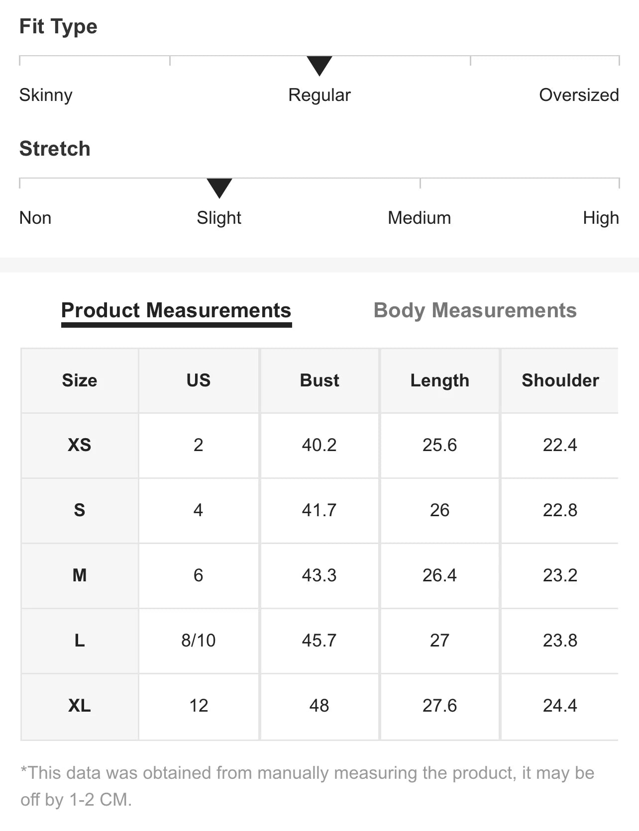Viewport: 639px width, 831px height.
Task: Open the Body Measurements tab
Action: [x=475, y=310]
